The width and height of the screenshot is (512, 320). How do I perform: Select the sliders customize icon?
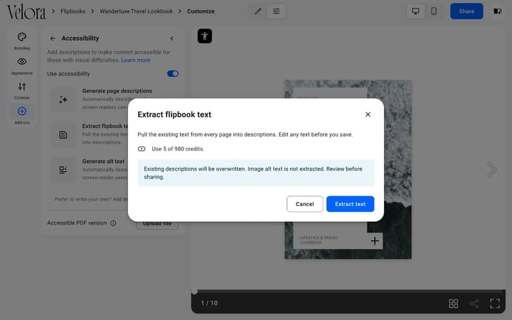click(276, 11)
